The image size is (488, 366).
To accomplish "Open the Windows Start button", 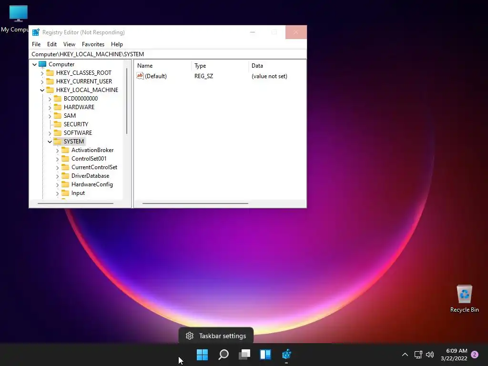I will pos(202,355).
